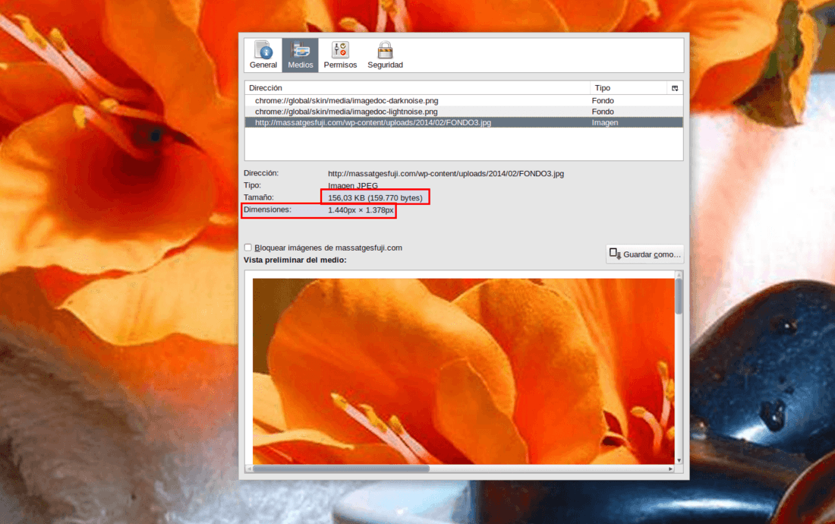Click the column picker icon beside Tipo
This screenshot has width=835, height=524.
coord(675,88)
